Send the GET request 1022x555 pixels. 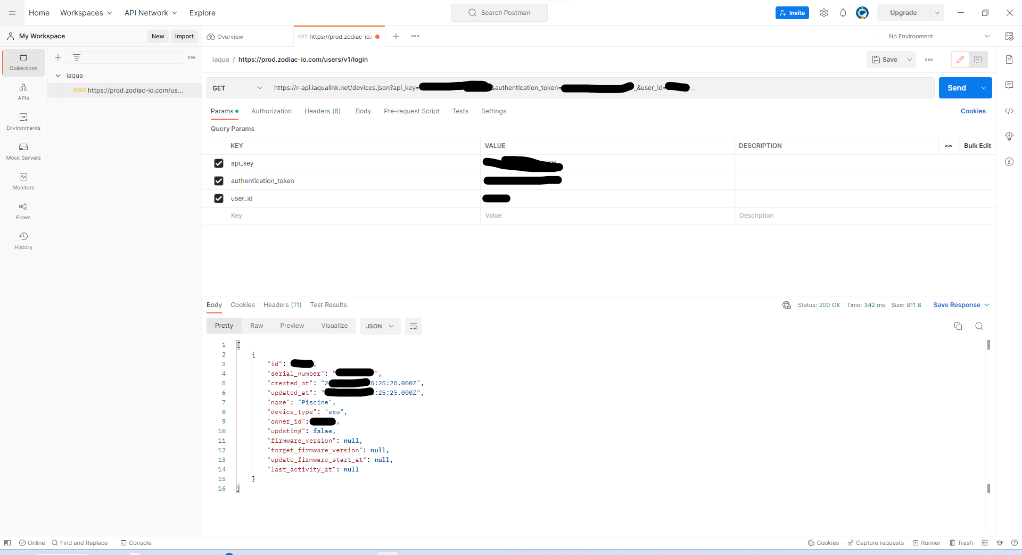click(x=957, y=88)
